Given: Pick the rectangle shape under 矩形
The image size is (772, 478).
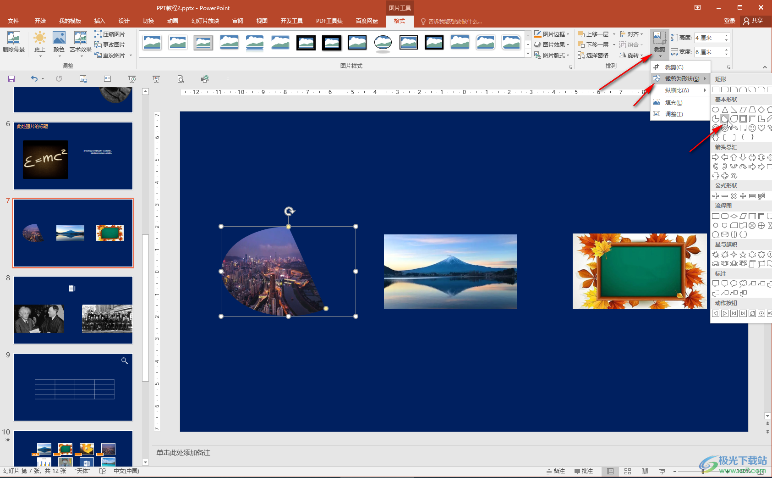Looking at the screenshot, I should pyautogui.click(x=716, y=89).
